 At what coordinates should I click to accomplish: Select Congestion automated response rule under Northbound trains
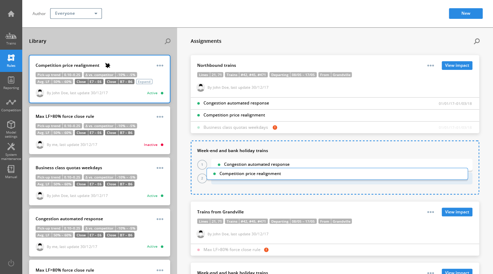[335, 103]
